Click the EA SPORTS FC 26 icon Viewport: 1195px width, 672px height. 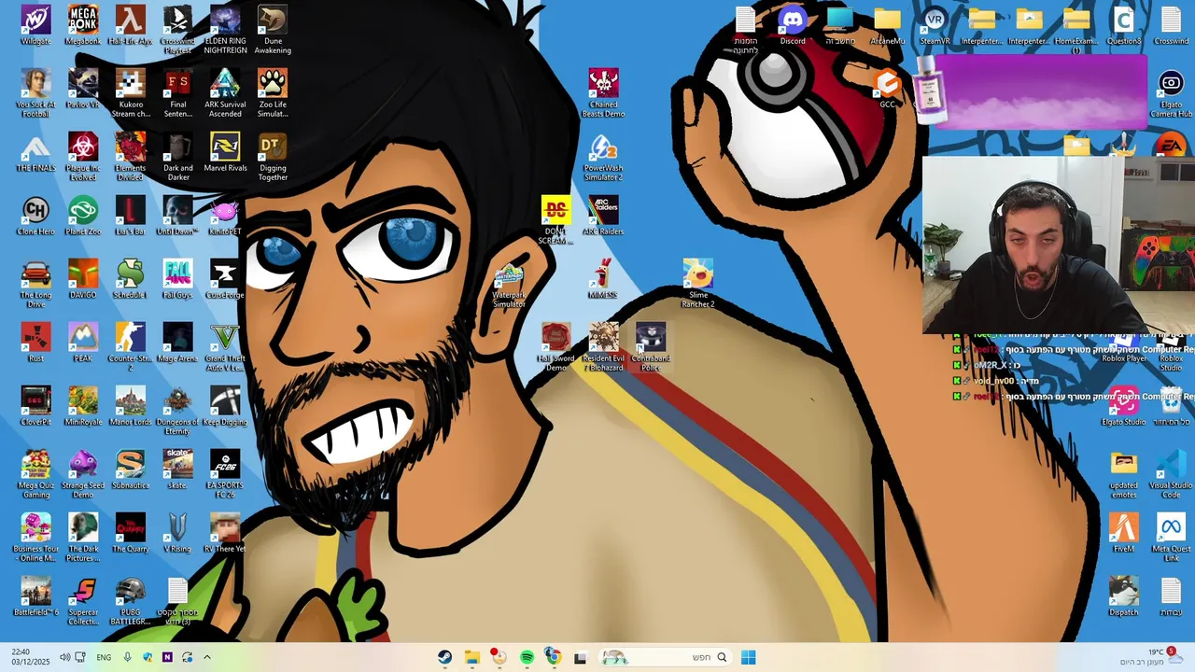point(225,474)
